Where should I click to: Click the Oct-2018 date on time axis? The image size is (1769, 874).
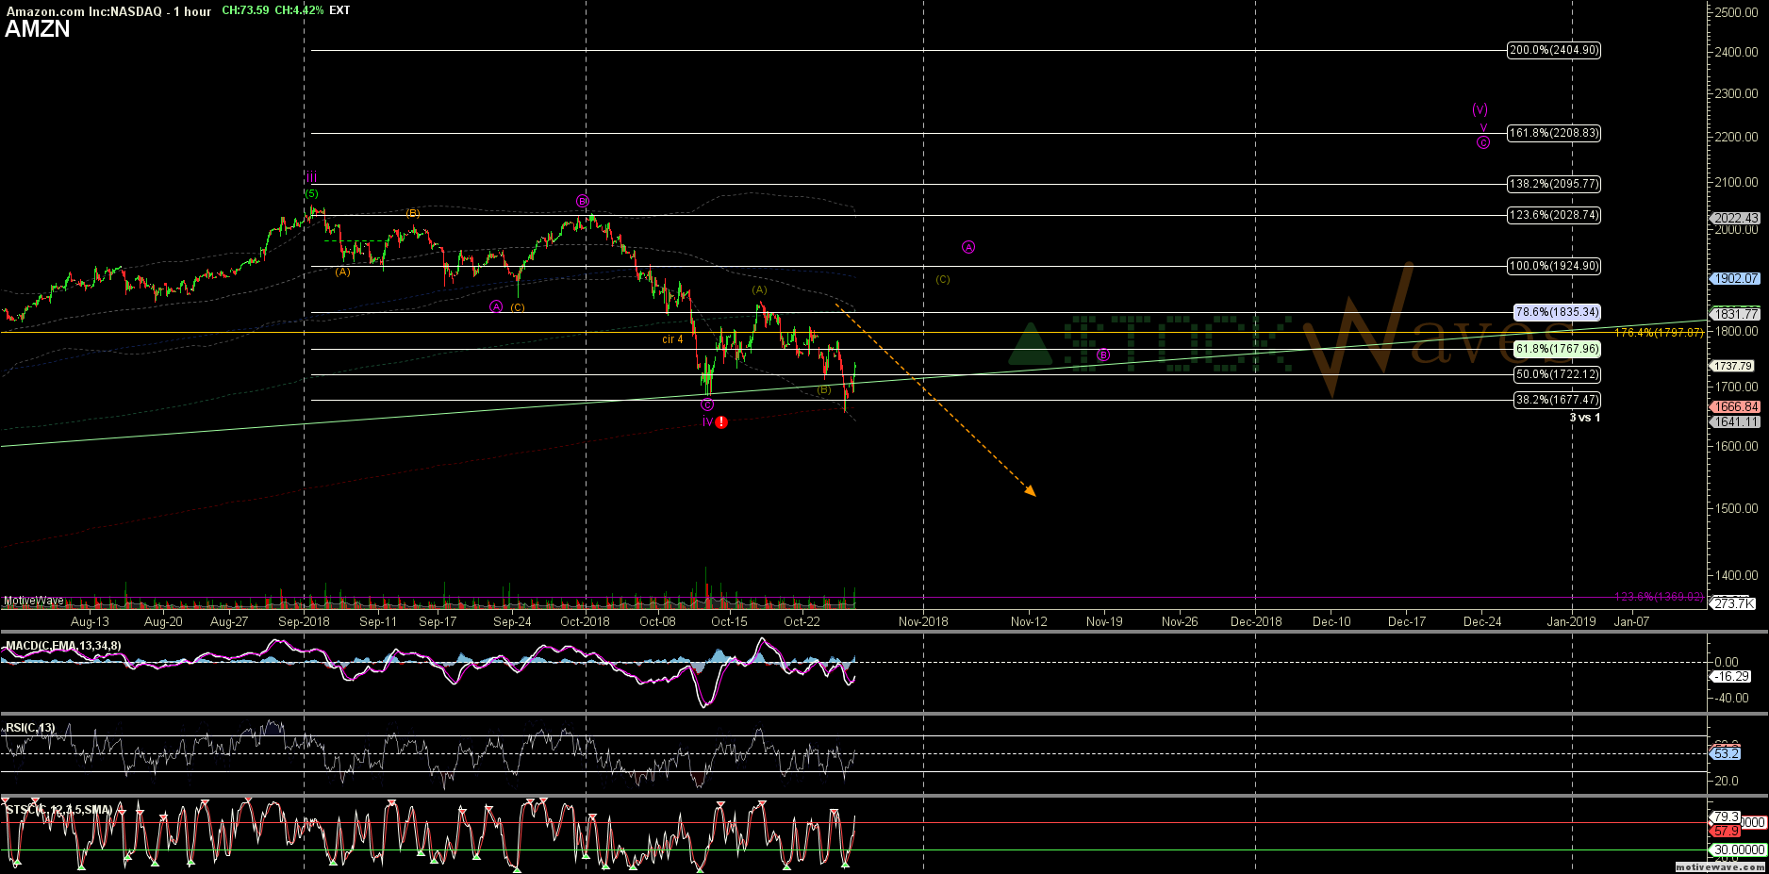(585, 621)
